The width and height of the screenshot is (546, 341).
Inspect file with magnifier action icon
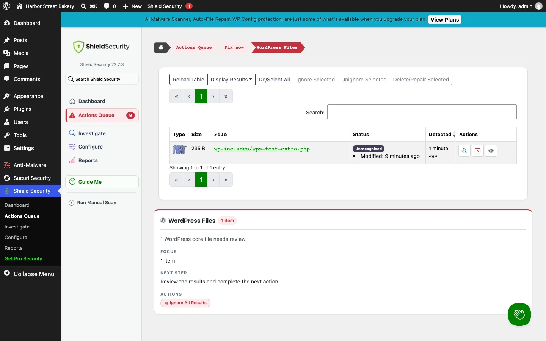coord(464,151)
